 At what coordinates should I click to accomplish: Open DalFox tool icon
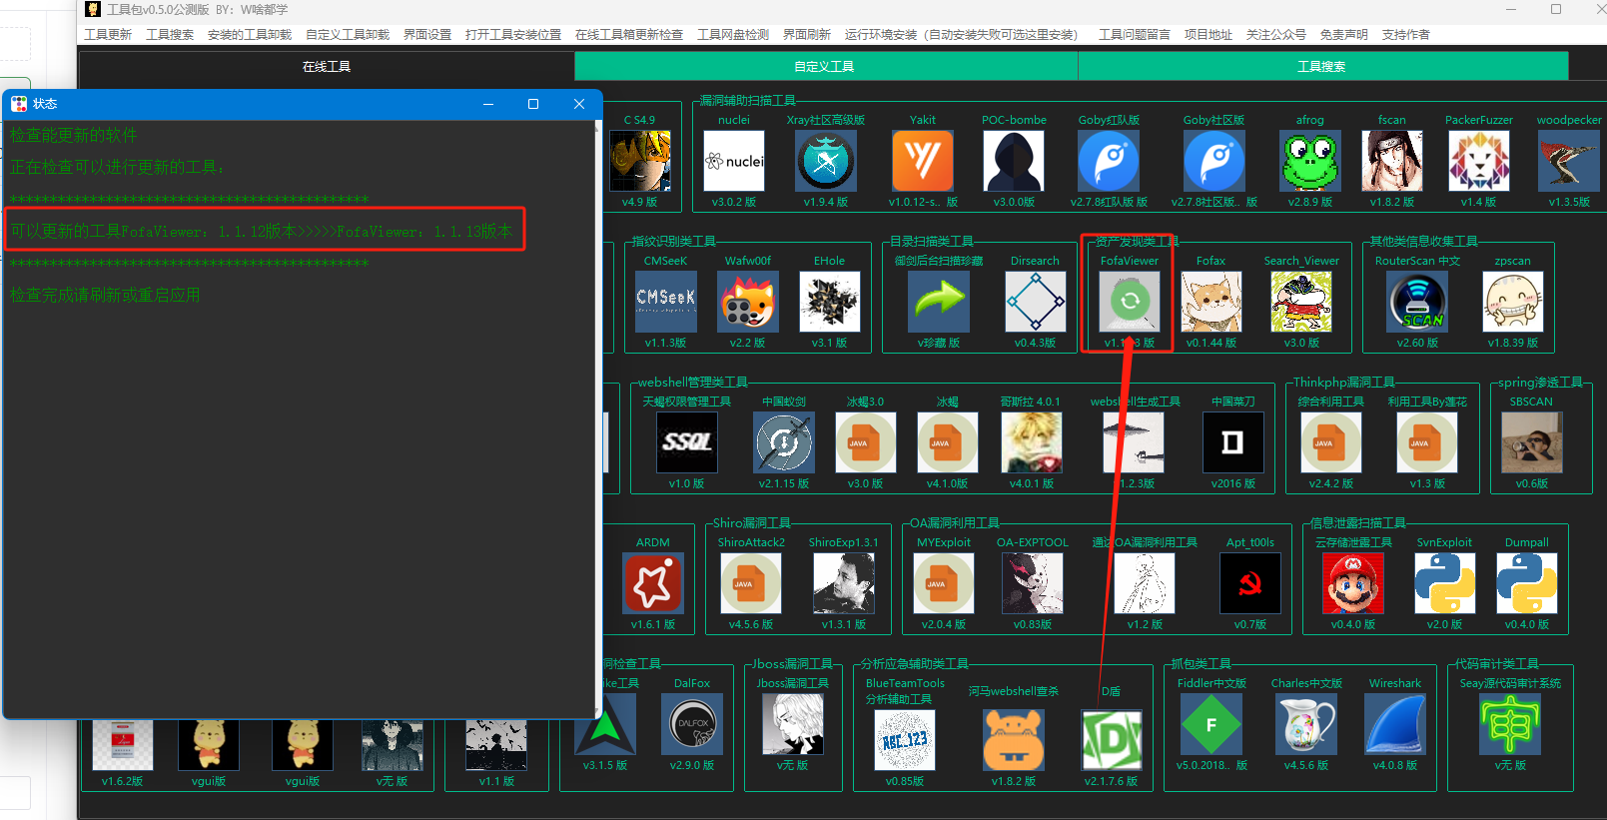692,724
